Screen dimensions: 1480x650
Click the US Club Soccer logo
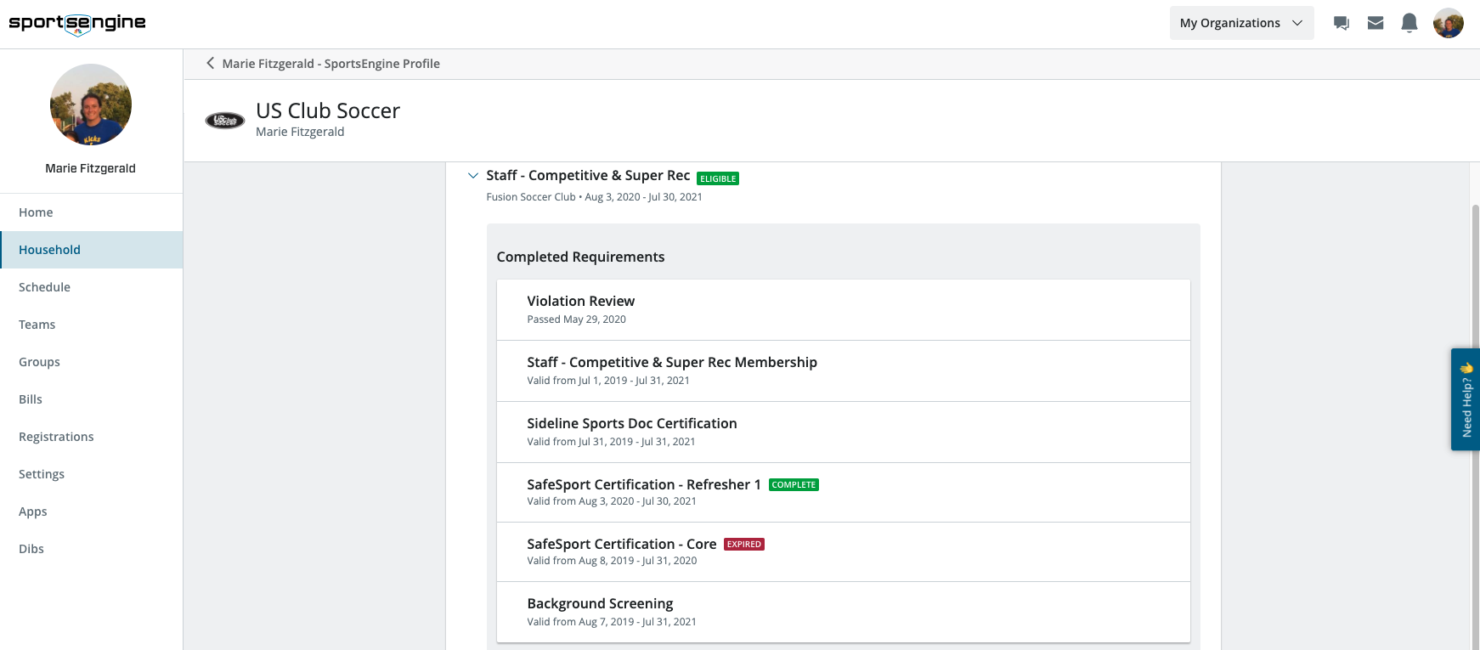coord(225,121)
